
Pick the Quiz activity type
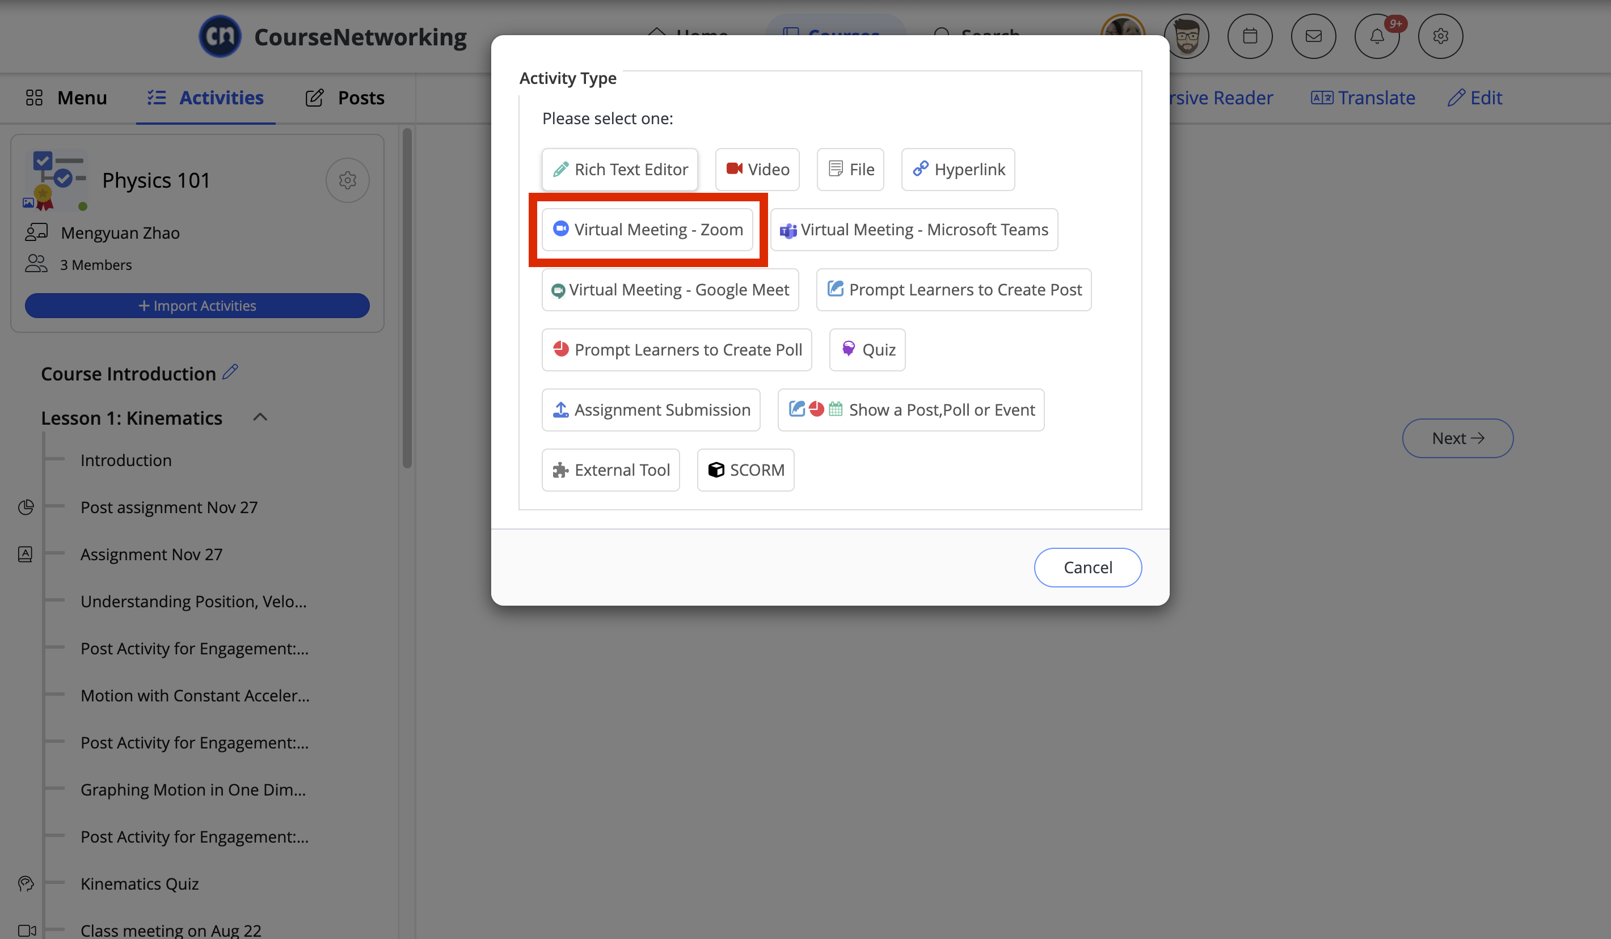(x=867, y=350)
